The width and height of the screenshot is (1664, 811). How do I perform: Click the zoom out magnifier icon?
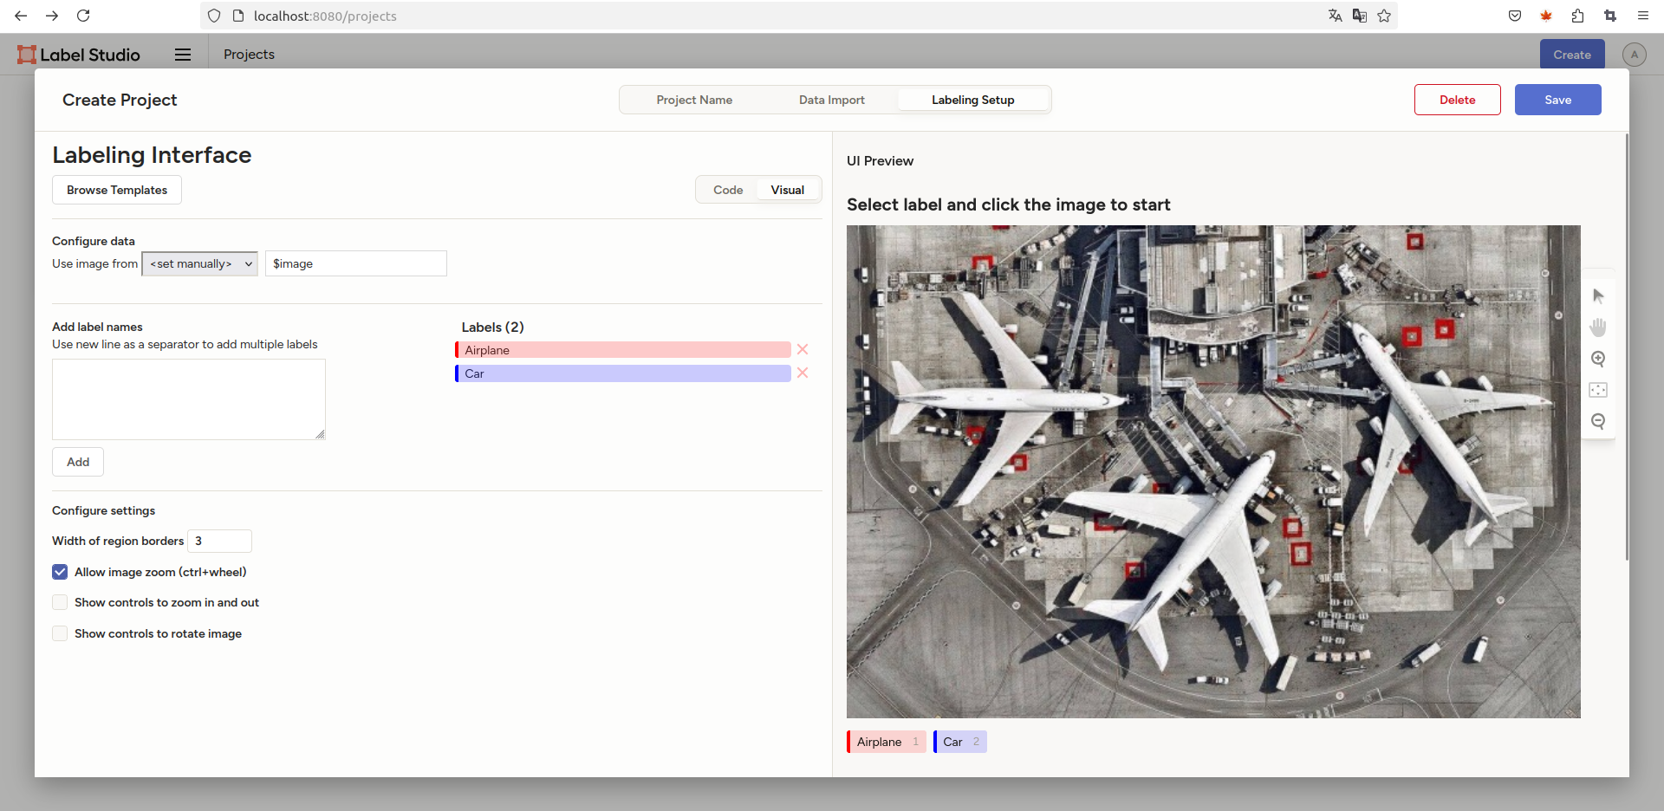pos(1598,421)
